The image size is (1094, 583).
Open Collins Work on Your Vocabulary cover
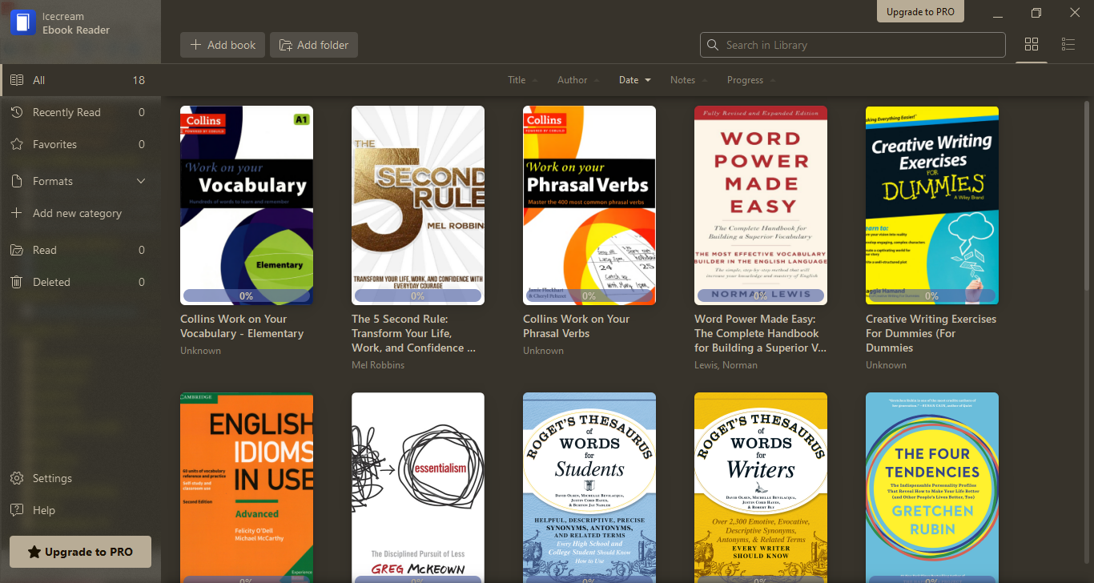[247, 205]
